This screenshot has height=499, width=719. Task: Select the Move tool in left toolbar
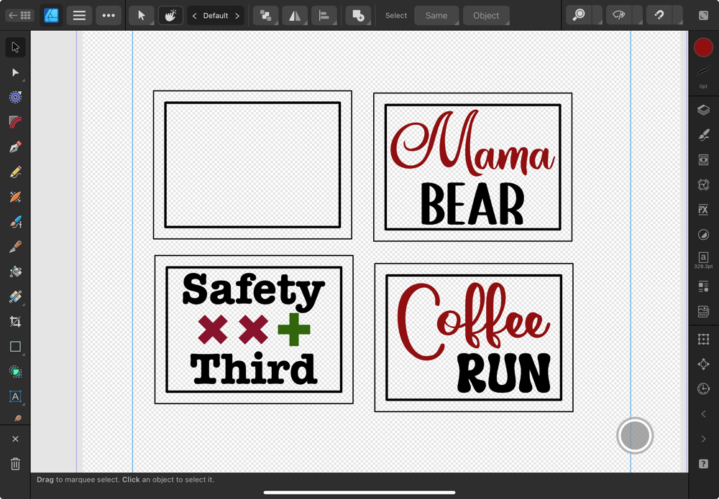click(x=15, y=47)
